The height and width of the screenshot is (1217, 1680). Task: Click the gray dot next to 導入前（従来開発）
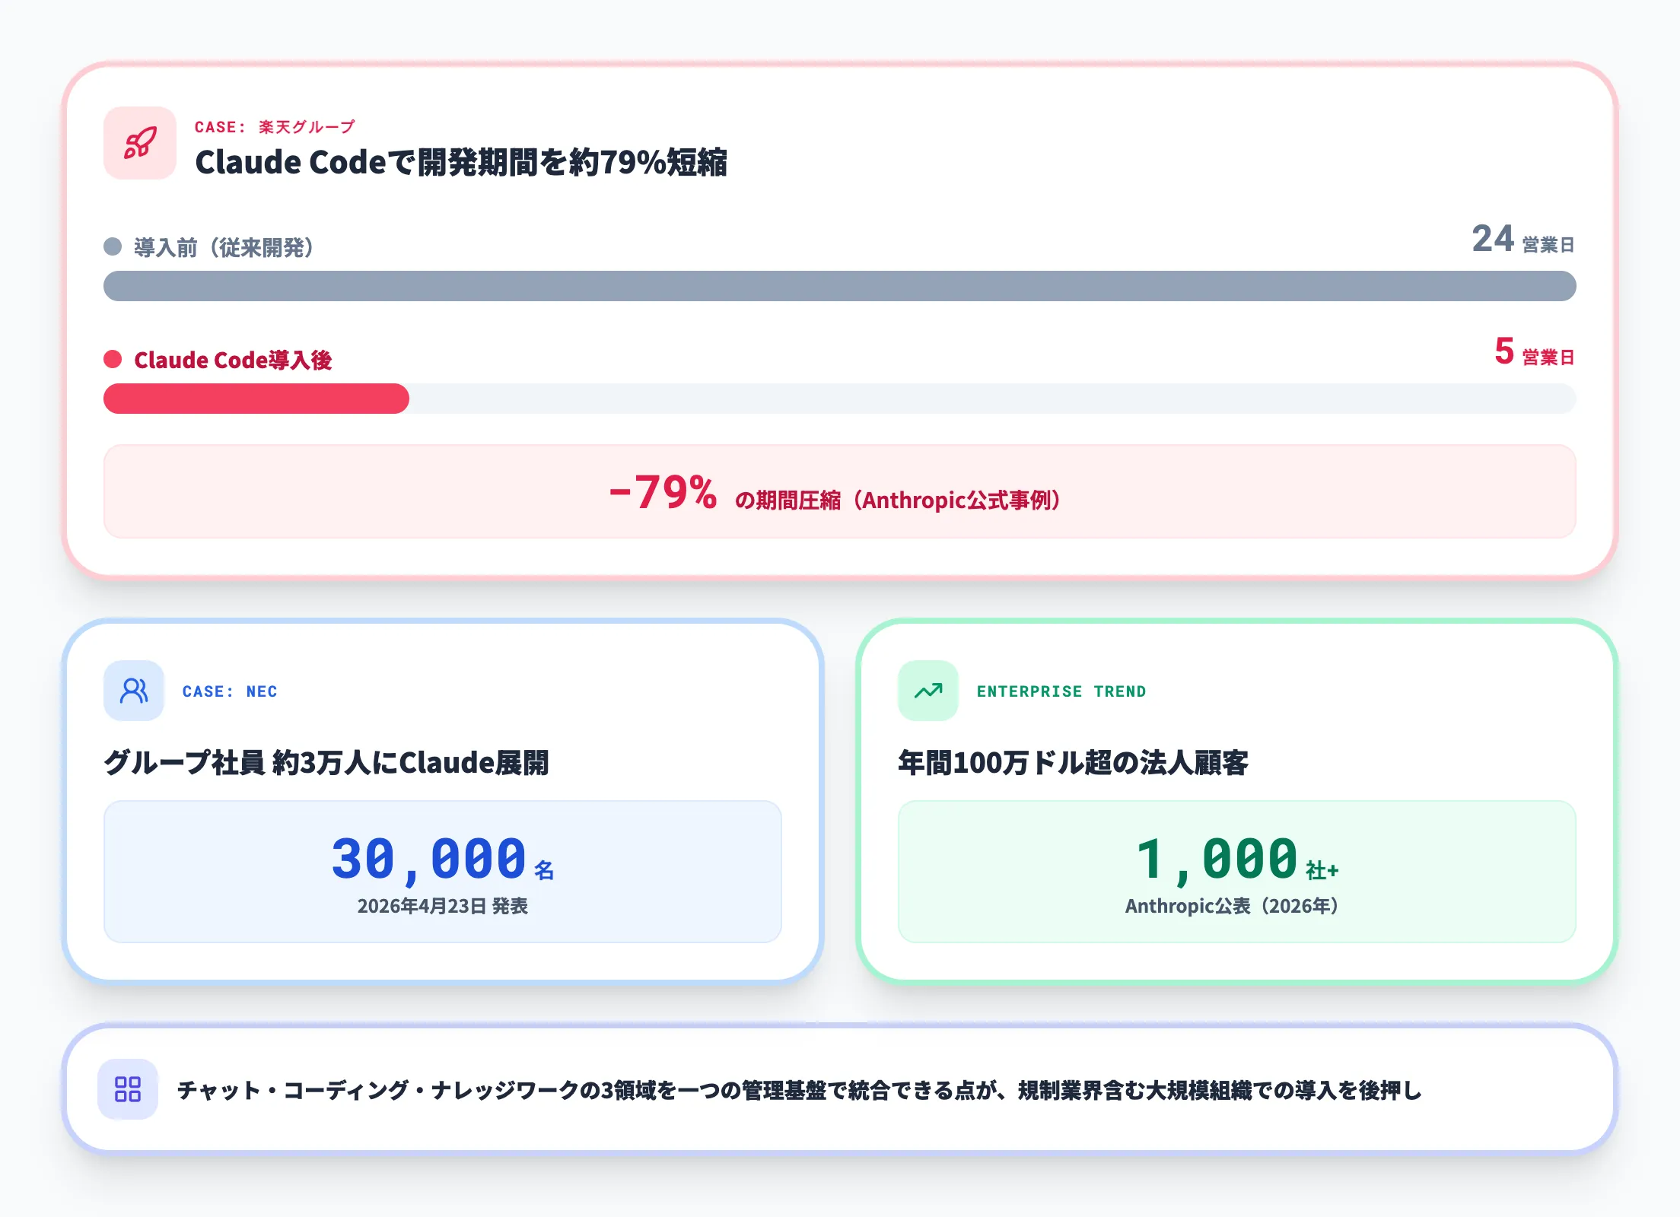tap(113, 246)
